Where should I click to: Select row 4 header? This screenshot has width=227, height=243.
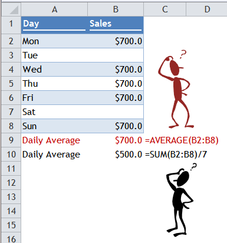click(11, 70)
